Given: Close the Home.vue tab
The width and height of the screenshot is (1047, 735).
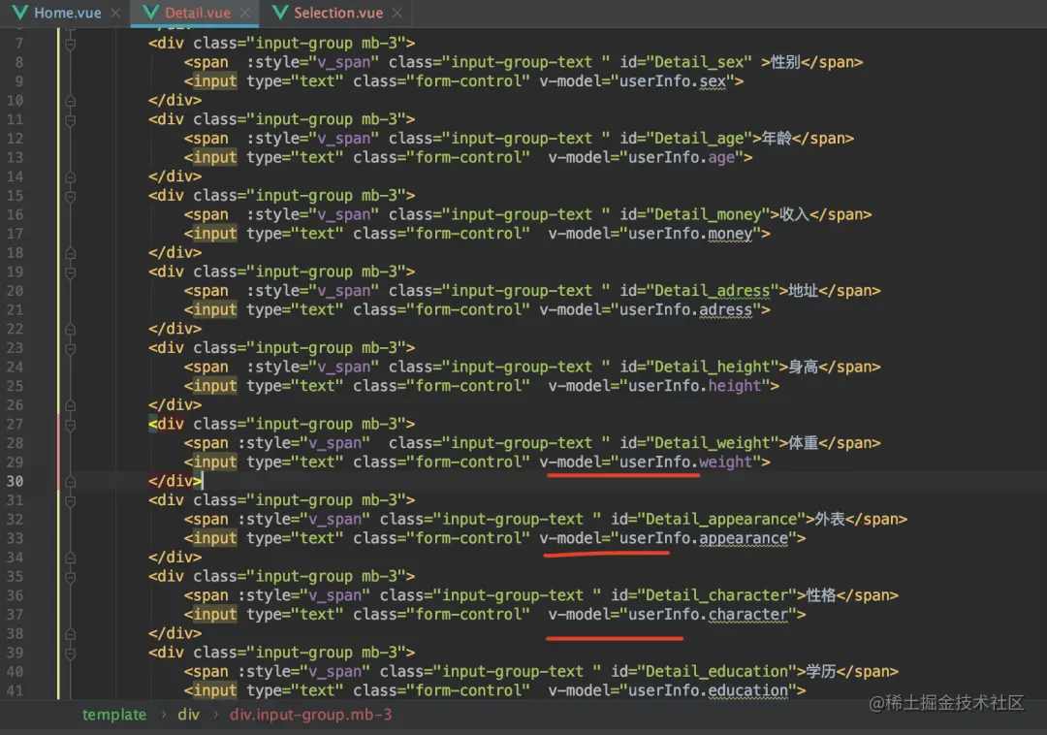Looking at the screenshot, I should [115, 13].
